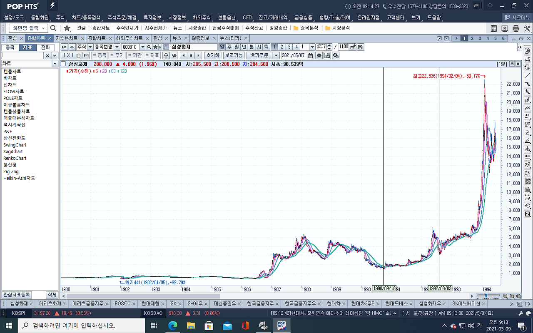Zoom out the chart with minus magnifier
Screen dimensions: 533x333
click(505, 296)
